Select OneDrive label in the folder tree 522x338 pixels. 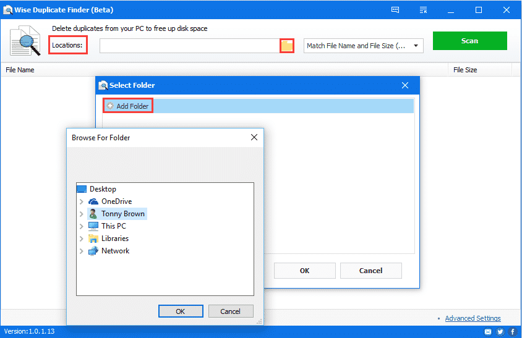click(x=116, y=201)
